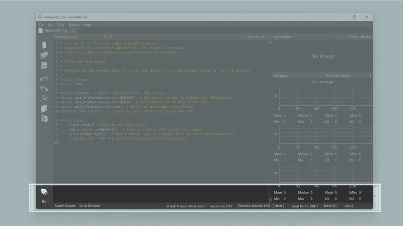Viewport: 403px width, 226px height.
Task: Copy selection with the copy icon
Action: tap(44, 109)
